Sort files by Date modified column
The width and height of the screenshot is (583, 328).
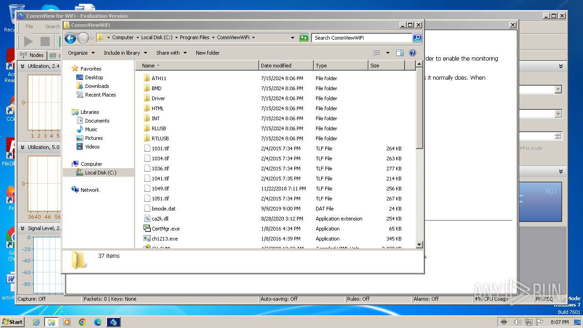[x=286, y=66]
